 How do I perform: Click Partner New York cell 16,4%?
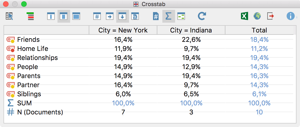[x=123, y=85]
